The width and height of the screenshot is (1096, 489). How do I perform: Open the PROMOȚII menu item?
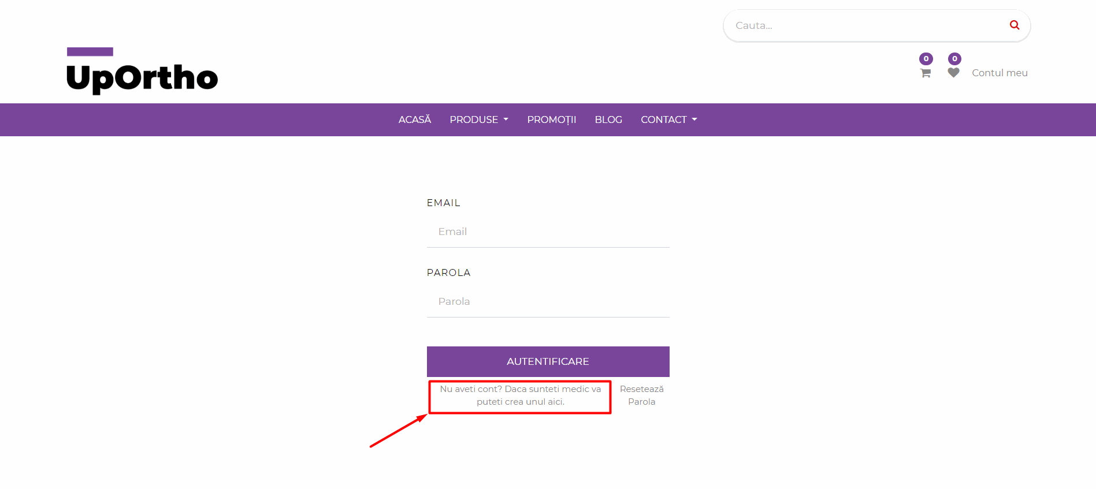coord(552,120)
